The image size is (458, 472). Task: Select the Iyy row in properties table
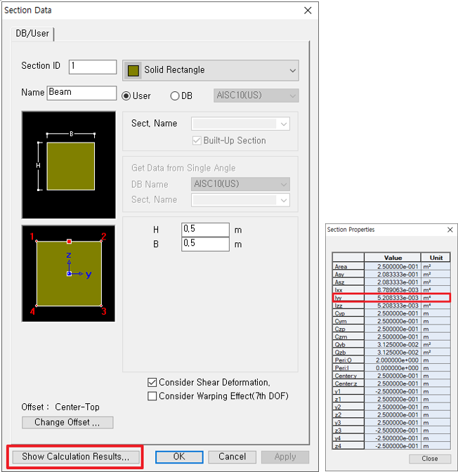391,298
